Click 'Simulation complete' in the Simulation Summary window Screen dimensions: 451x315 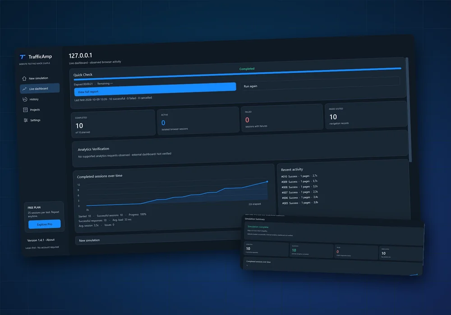coord(258,227)
